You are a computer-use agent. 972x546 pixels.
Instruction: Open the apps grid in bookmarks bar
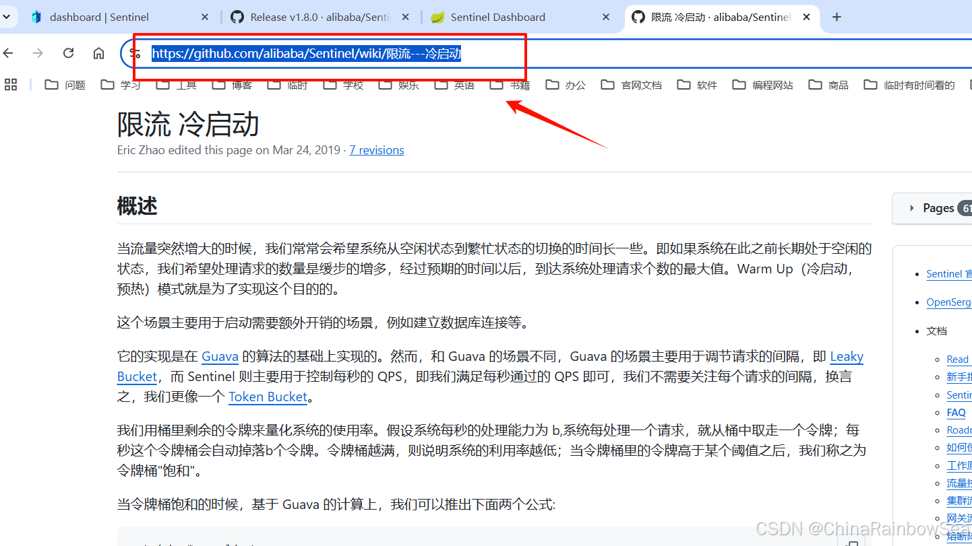coord(11,85)
